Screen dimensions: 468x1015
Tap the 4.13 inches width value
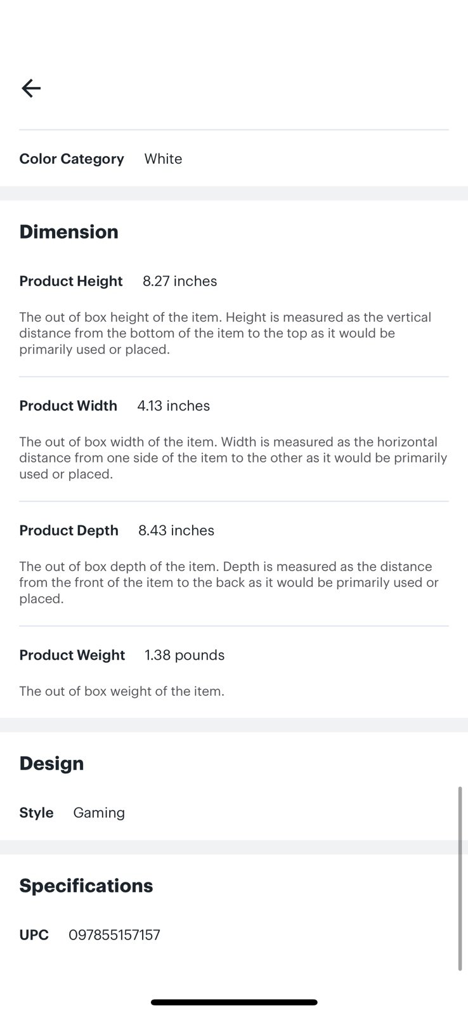pyautogui.click(x=174, y=405)
